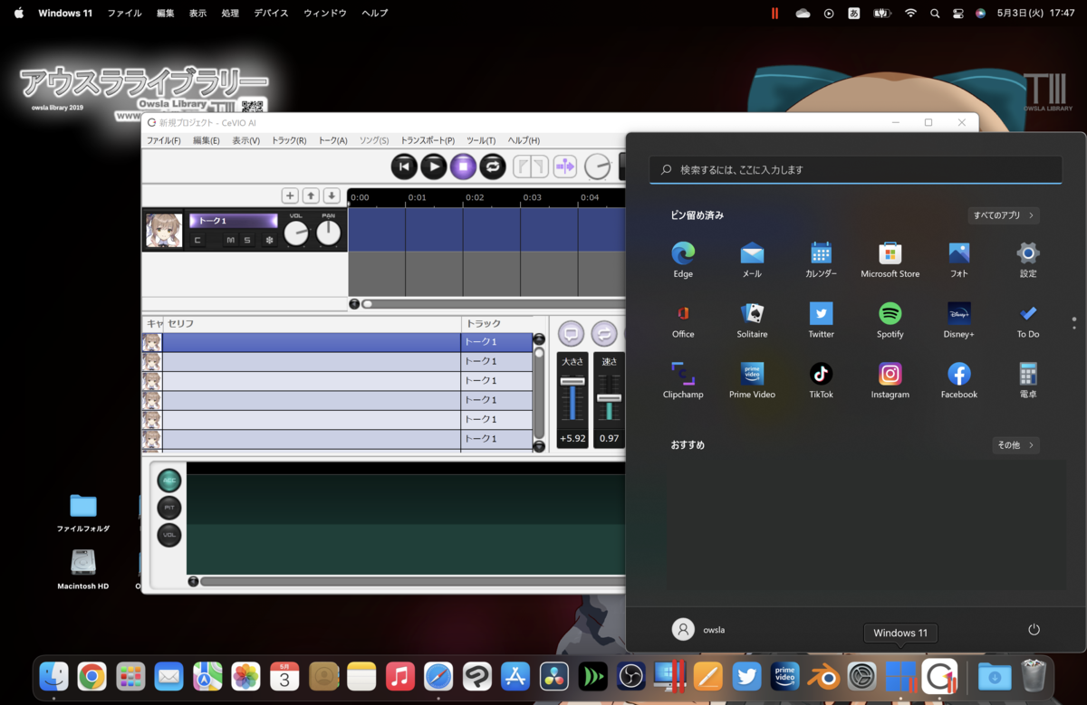Open Spotify from pinned apps
This screenshot has width=1087, height=705.
(890, 319)
